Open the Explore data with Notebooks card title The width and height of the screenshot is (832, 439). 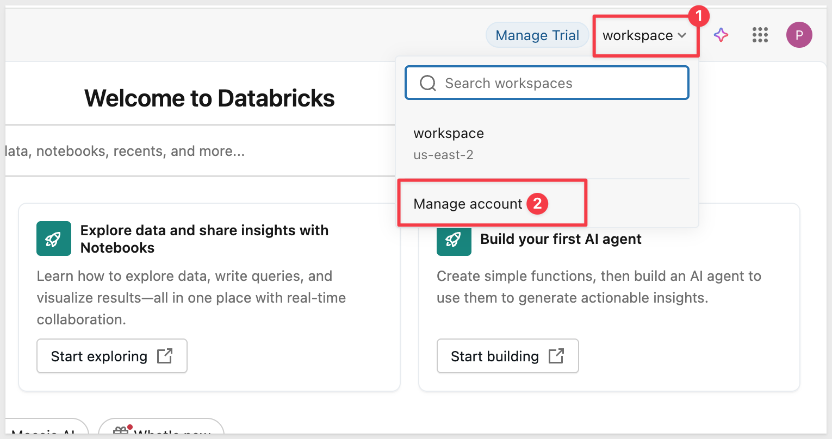click(204, 239)
